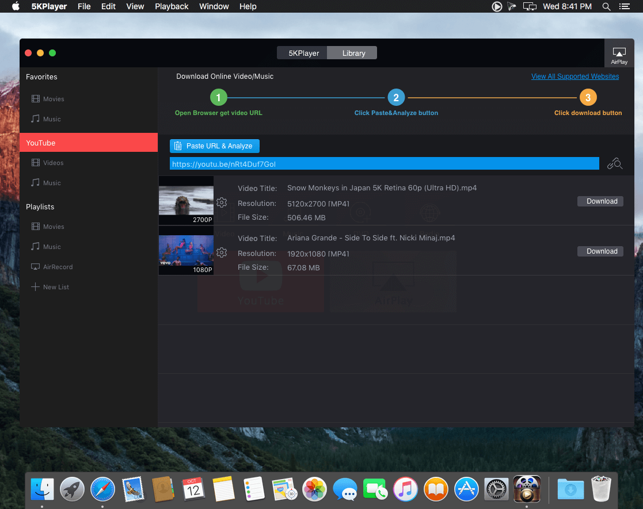The width and height of the screenshot is (643, 509).
Task: Open Photos in the Dock
Action: tap(314, 489)
